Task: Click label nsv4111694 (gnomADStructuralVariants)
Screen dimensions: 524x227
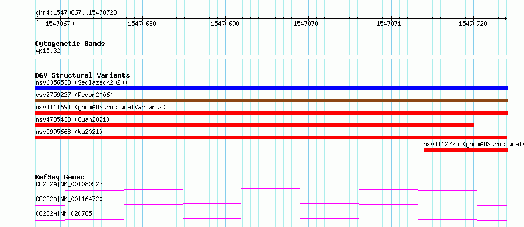Action: pyautogui.click(x=101, y=107)
